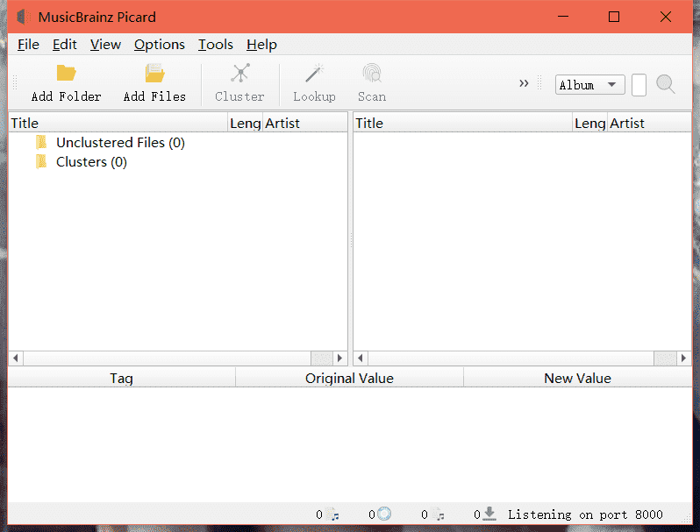
Task: Open the Options menu
Action: [160, 45]
